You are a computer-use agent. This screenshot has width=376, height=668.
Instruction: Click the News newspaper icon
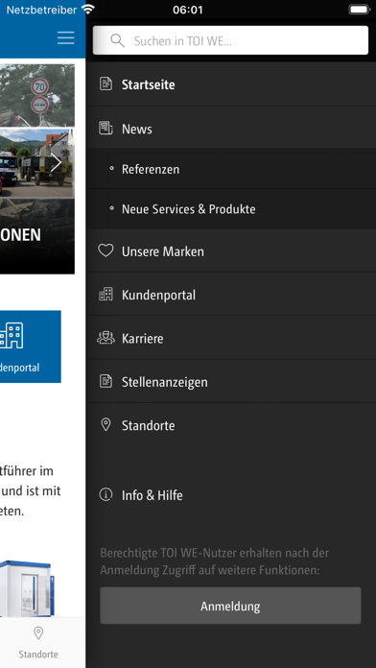pos(106,128)
